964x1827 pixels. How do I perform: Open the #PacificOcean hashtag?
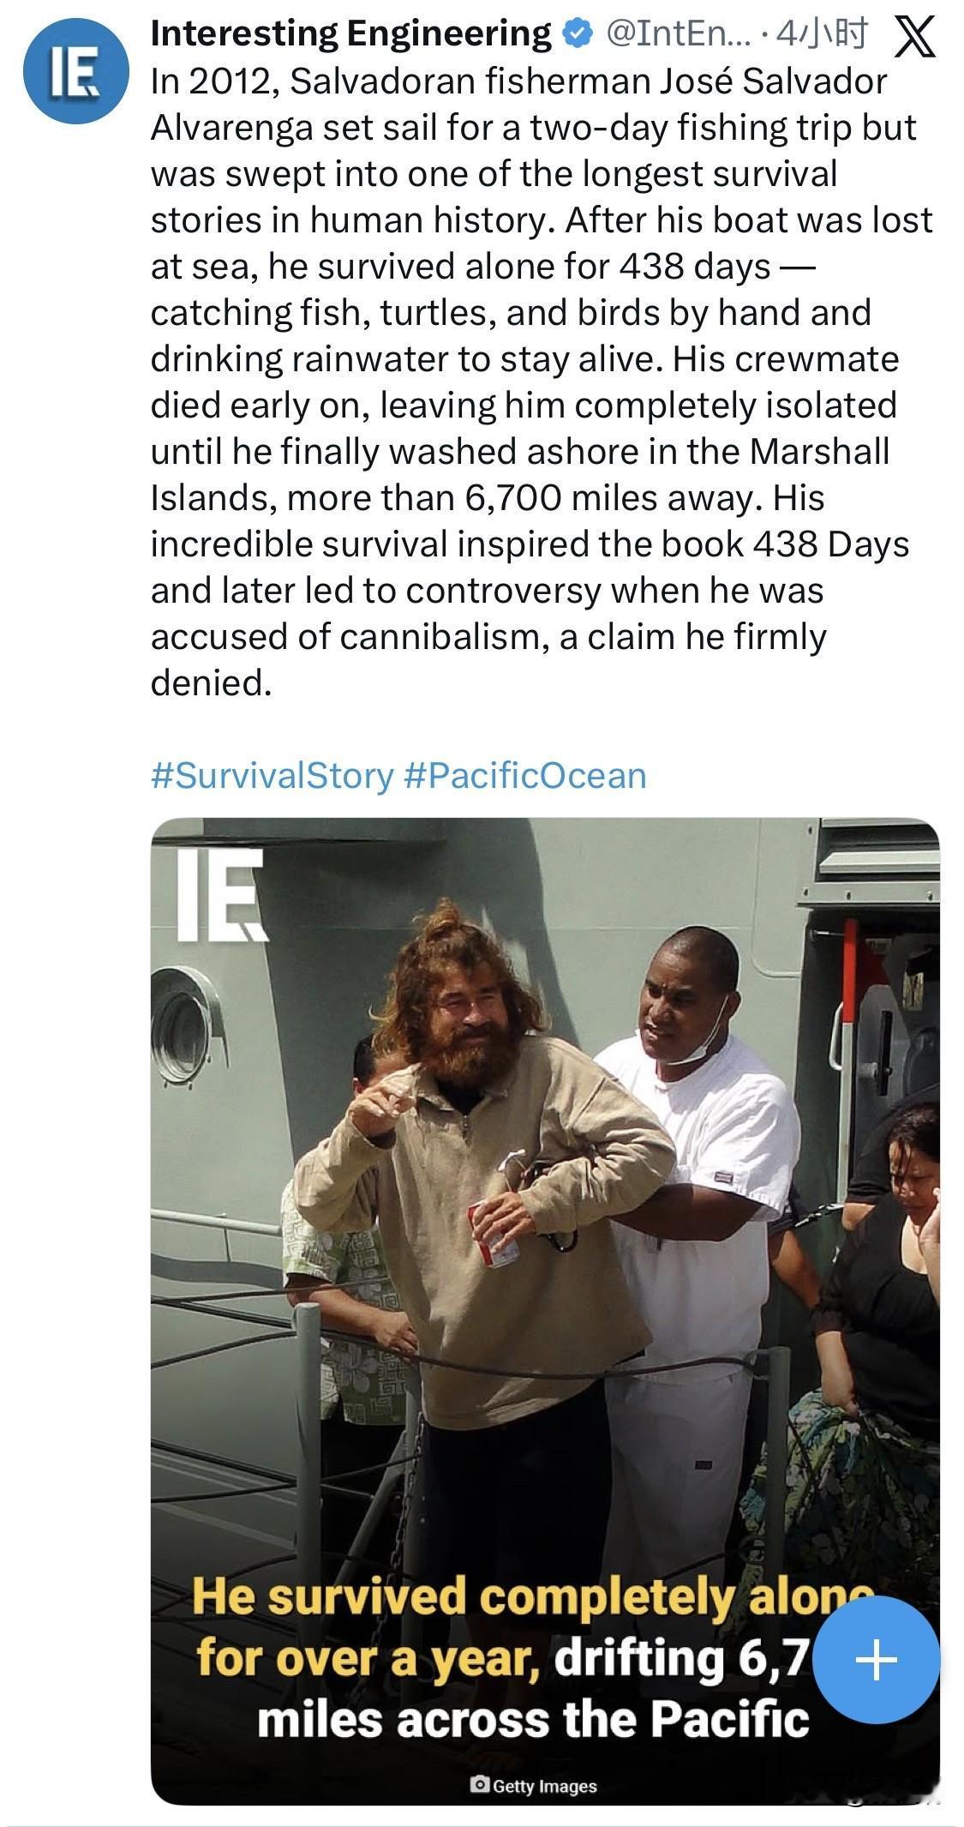524,776
